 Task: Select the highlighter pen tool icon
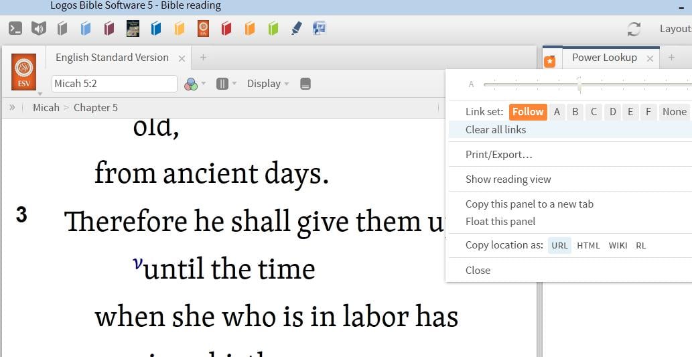coord(297,29)
